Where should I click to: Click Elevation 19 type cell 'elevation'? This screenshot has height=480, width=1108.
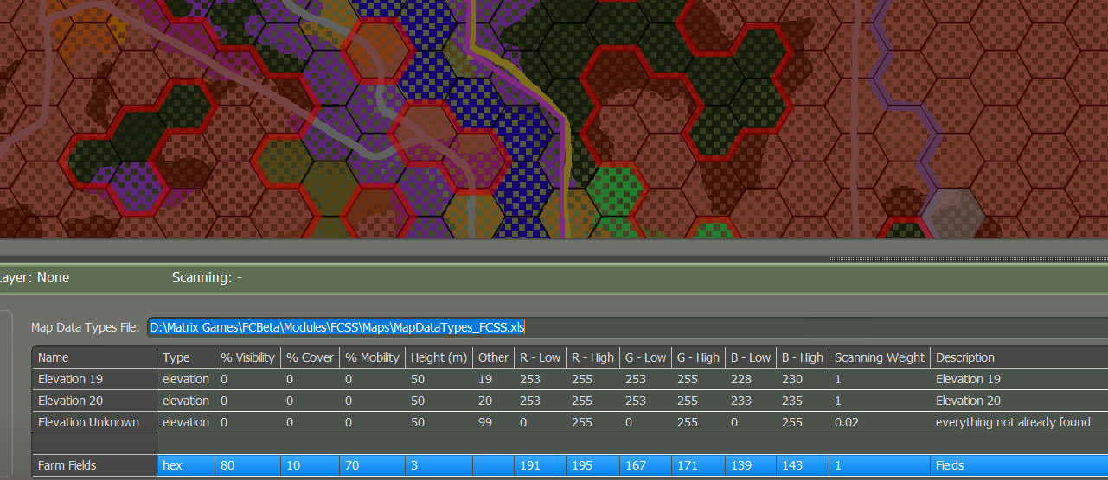click(x=186, y=379)
